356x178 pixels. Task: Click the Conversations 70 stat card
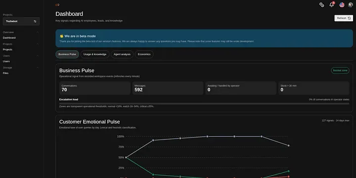pyautogui.click(x=94, y=88)
